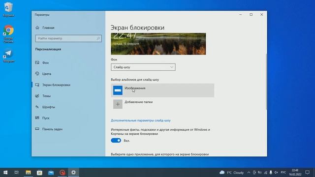Select the Изображения album folder
This screenshot has width=315, height=177.
tap(162, 90)
